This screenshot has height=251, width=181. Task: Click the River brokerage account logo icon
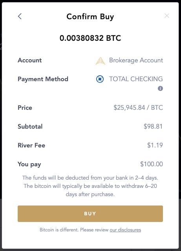pyautogui.click(x=101, y=61)
